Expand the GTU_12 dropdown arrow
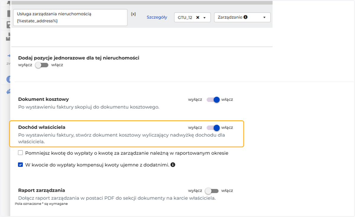Image resolution: width=355 pixels, height=217 pixels. pos(204,18)
